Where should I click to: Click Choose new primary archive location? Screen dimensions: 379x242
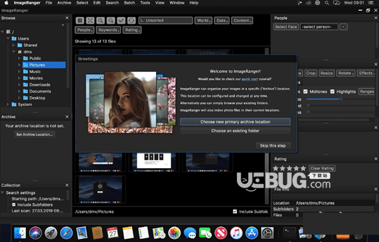click(235, 122)
